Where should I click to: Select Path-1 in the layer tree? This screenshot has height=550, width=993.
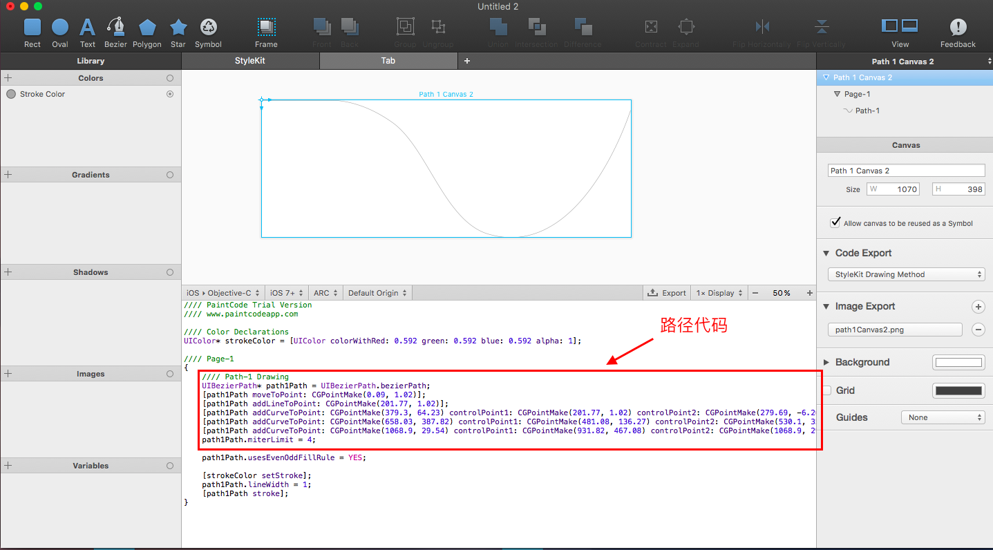[867, 111]
